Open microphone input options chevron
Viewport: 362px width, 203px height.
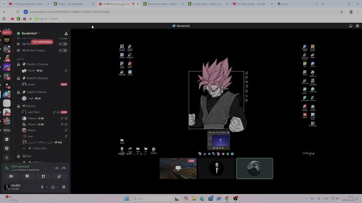pos(47,187)
